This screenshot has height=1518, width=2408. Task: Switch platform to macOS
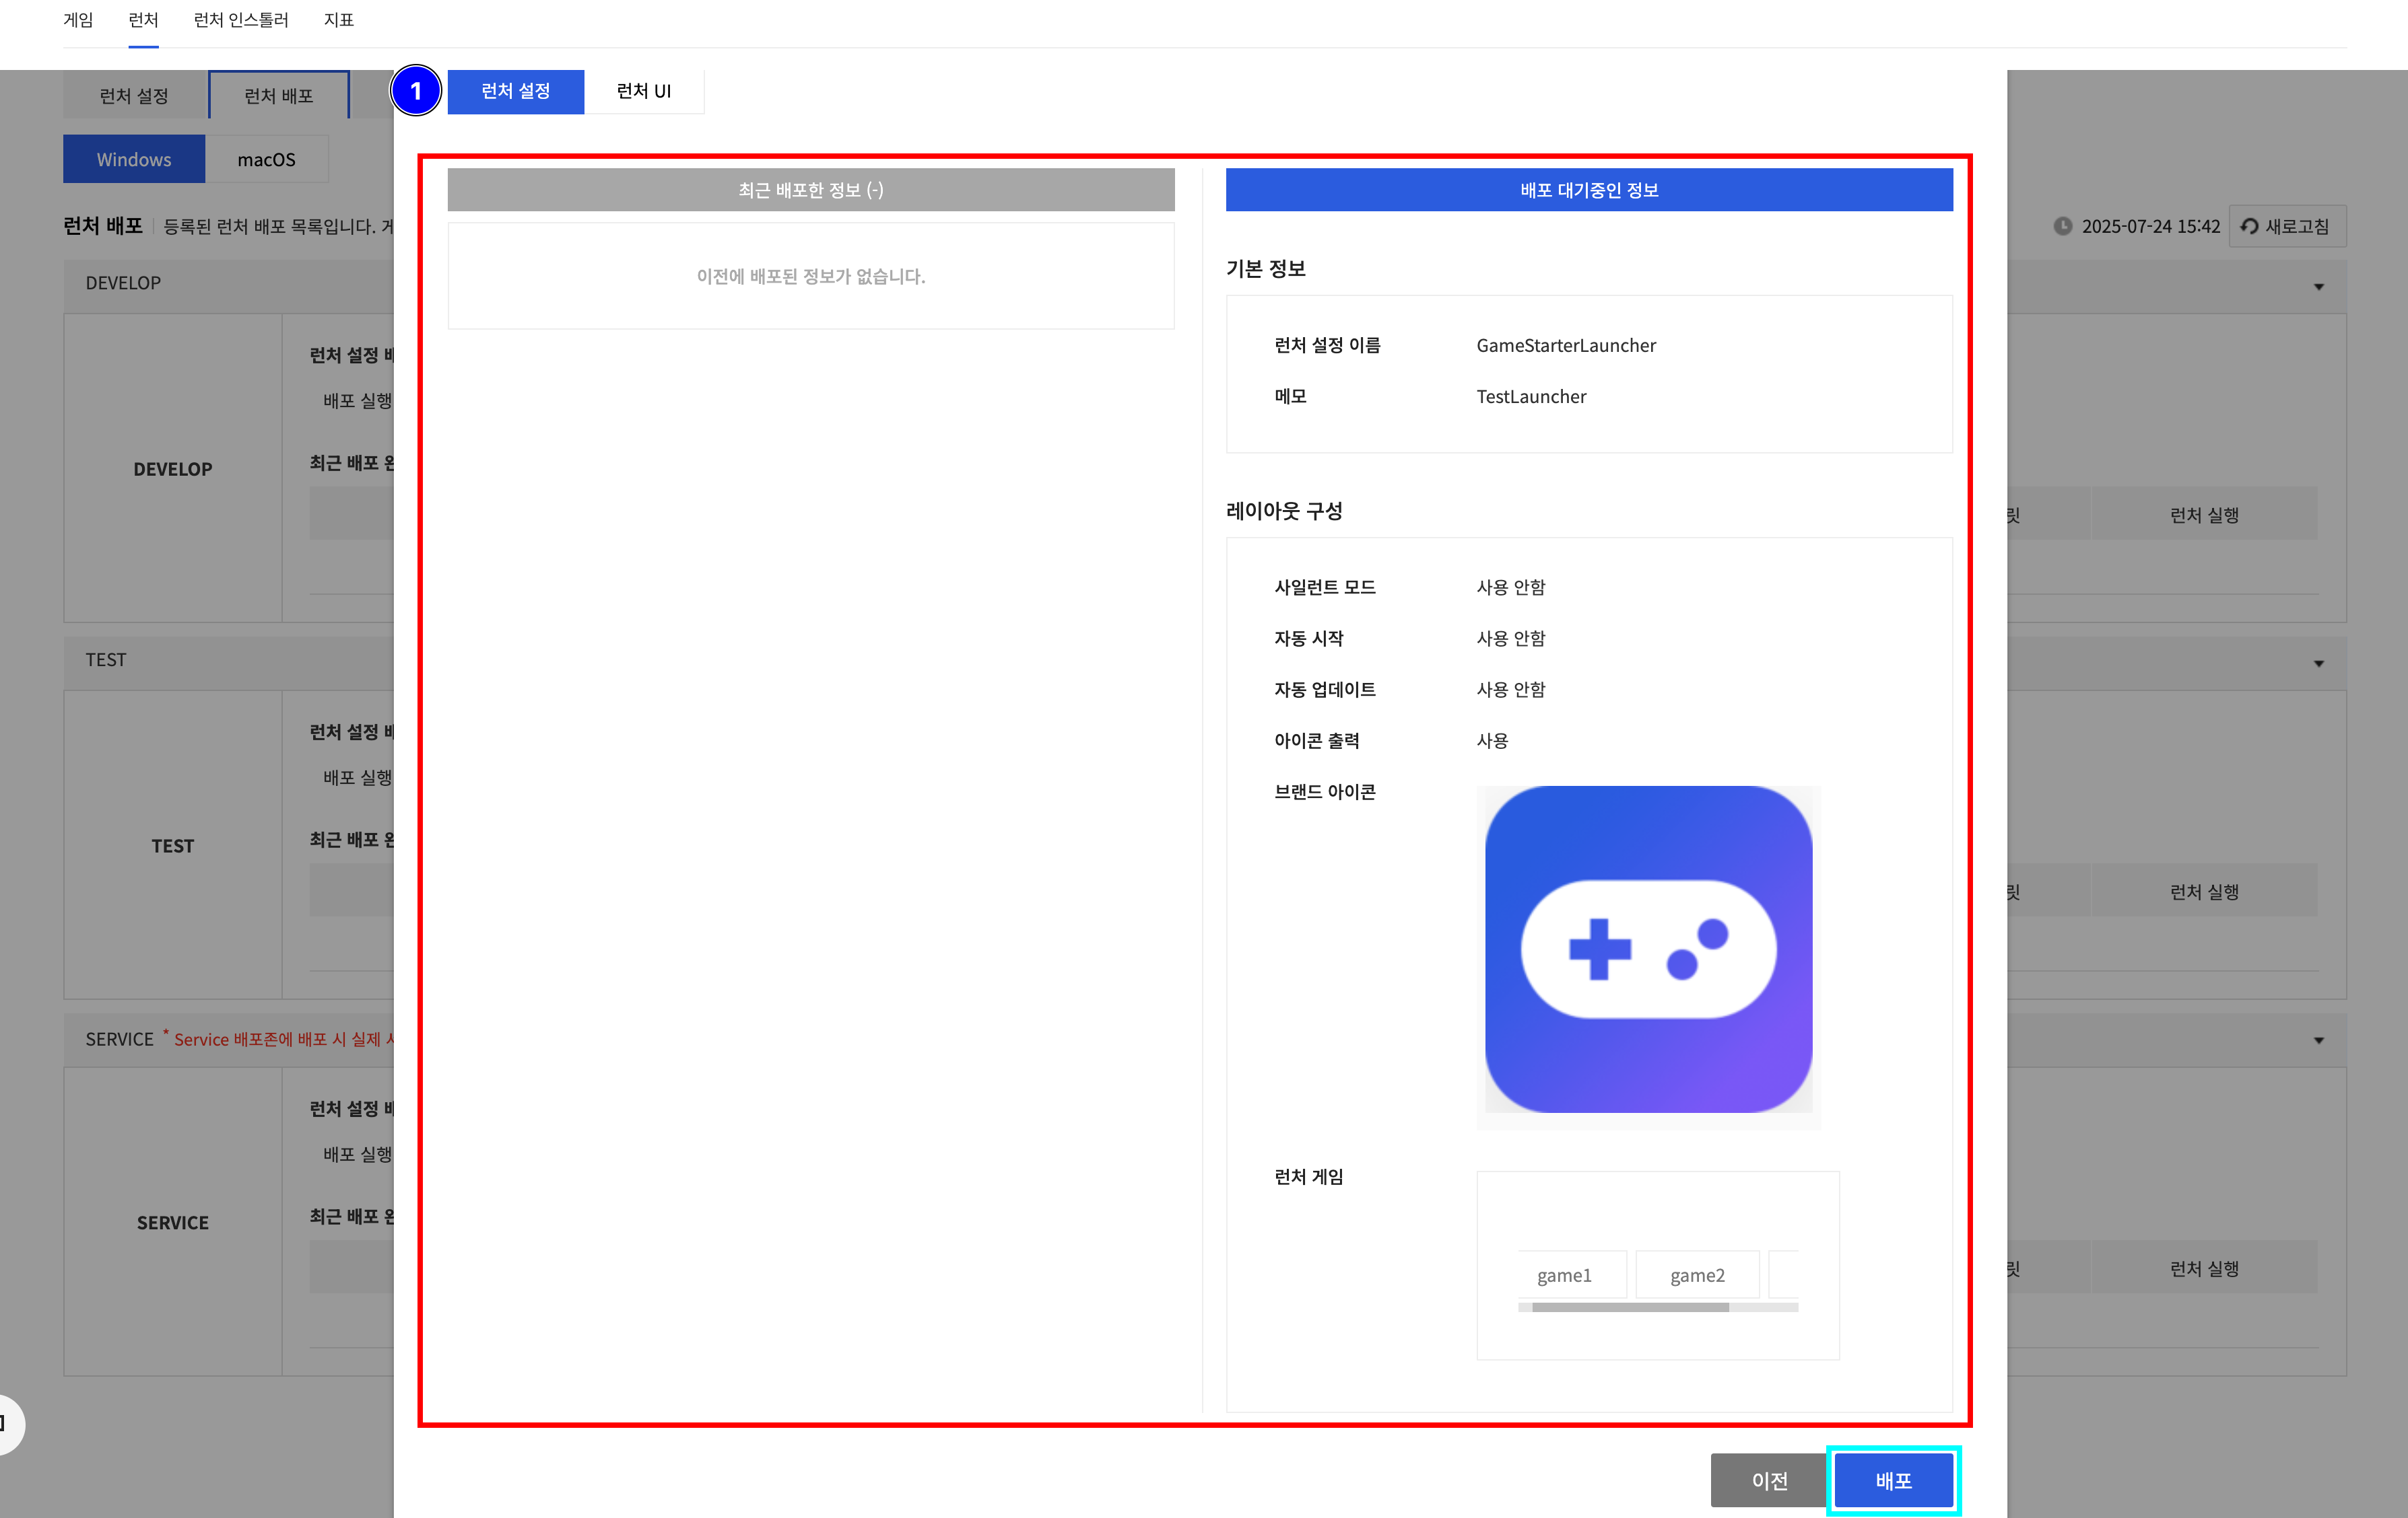coord(266,158)
